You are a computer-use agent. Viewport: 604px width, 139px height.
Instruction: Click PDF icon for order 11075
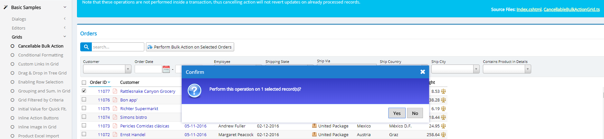click(x=115, y=109)
